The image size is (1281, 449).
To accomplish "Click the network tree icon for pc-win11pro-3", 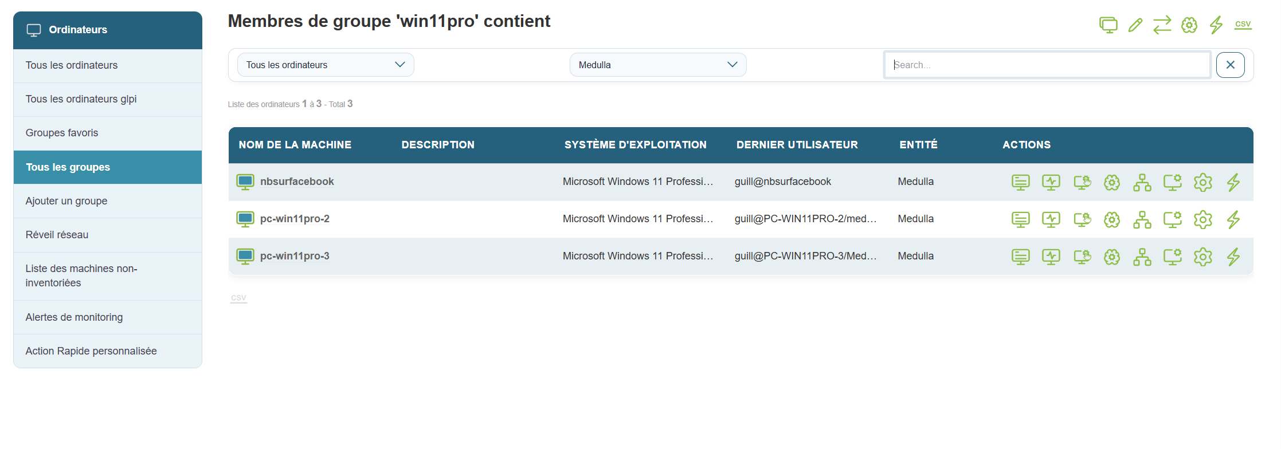I will pos(1142,257).
